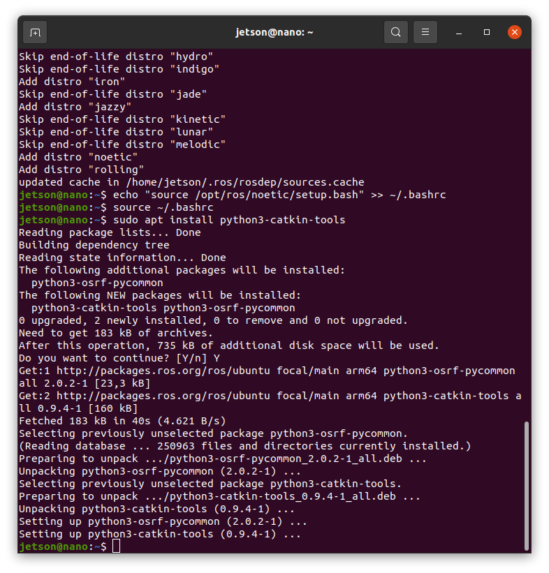
Task: Click the line Add distro "iron"
Action: click(x=72, y=82)
